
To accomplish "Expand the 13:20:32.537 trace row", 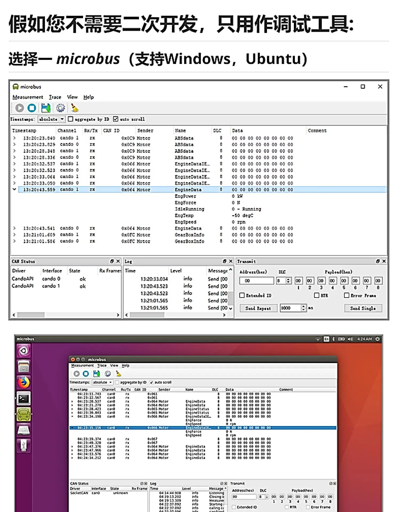I will (14, 163).
